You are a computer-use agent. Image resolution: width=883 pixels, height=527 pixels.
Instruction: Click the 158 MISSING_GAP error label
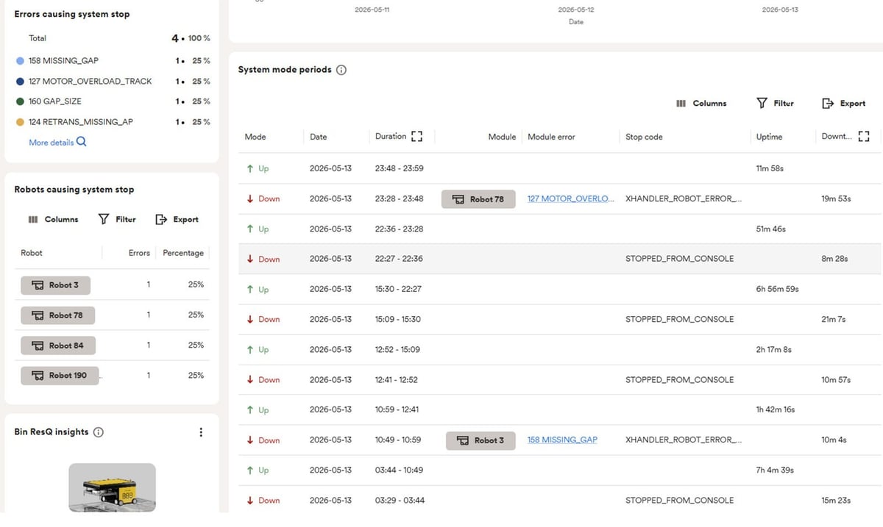coord(63,61)
